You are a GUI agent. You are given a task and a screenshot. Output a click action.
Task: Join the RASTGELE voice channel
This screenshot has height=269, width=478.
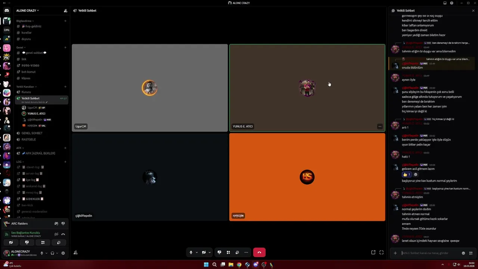(41, 139)
